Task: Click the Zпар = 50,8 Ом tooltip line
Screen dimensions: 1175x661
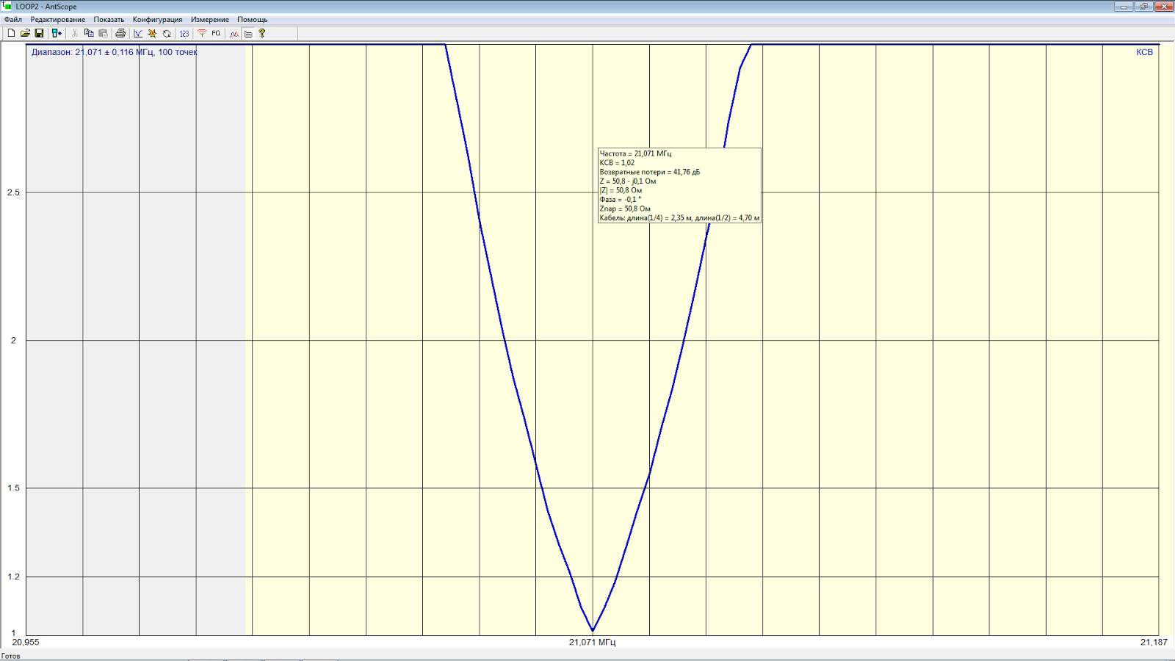Action: coord(625,209)
